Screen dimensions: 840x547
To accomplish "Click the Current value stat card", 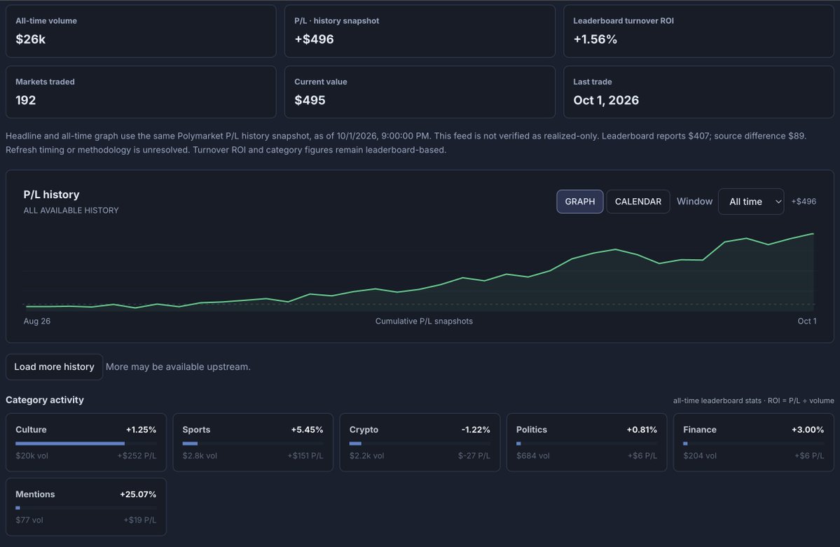I will [420, 92].
